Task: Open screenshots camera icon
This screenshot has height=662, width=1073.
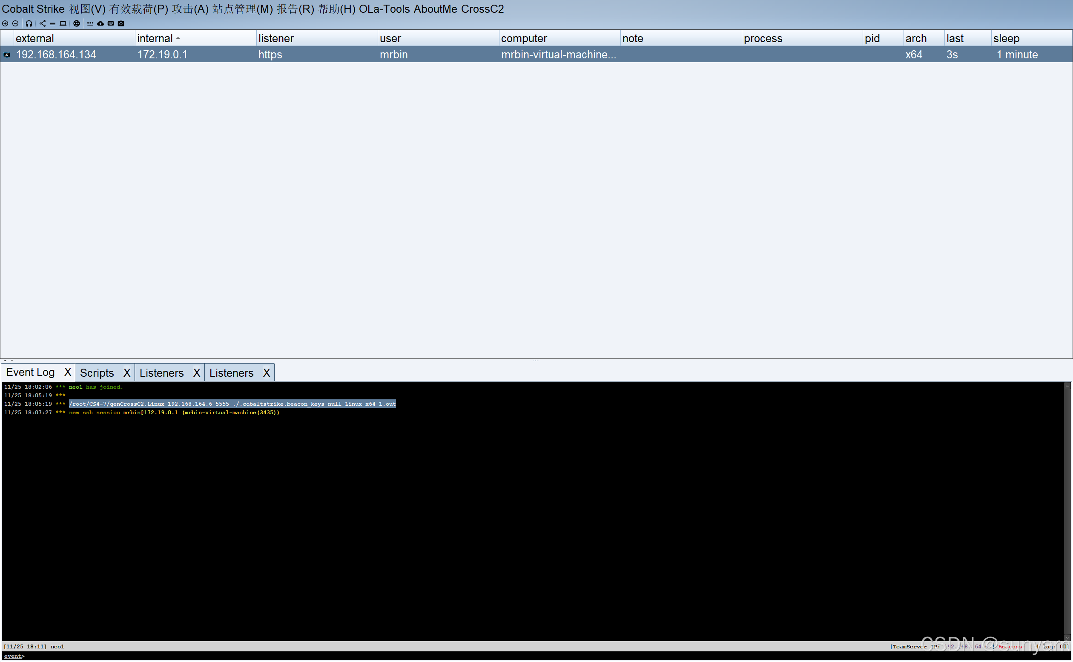Action: pos(121,24)
